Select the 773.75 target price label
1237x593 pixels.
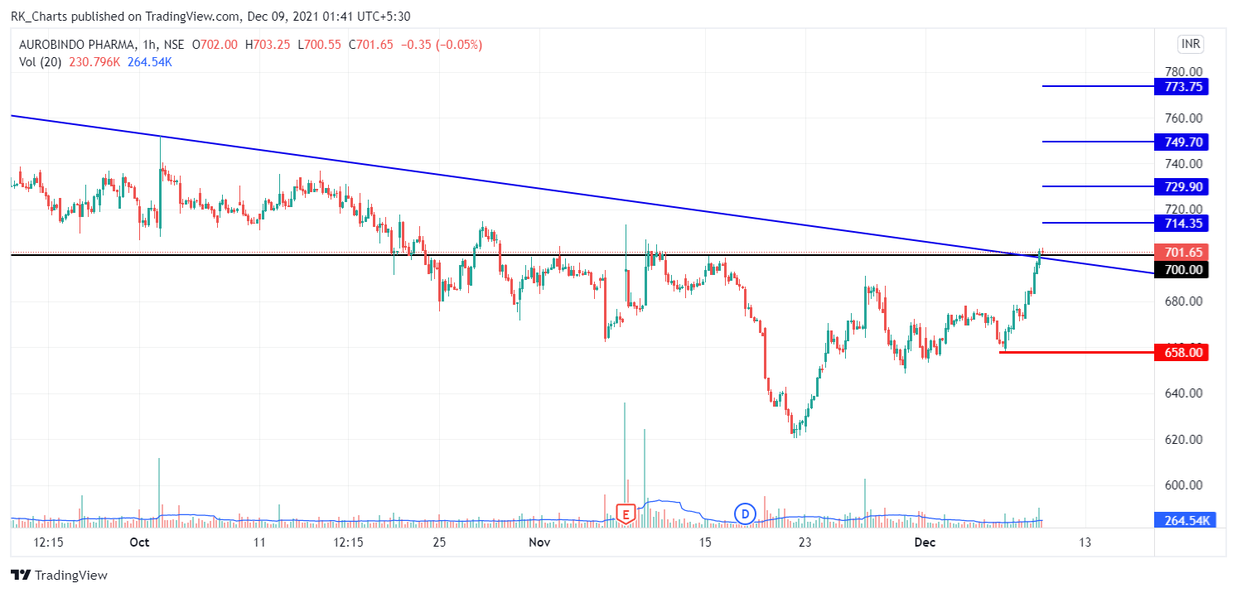click(1181, 86)
